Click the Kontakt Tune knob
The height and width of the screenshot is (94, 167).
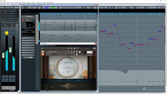click(x=80, y=52)
